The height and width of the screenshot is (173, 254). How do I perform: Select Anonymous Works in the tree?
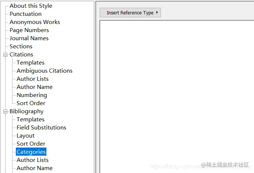point(35,22)
